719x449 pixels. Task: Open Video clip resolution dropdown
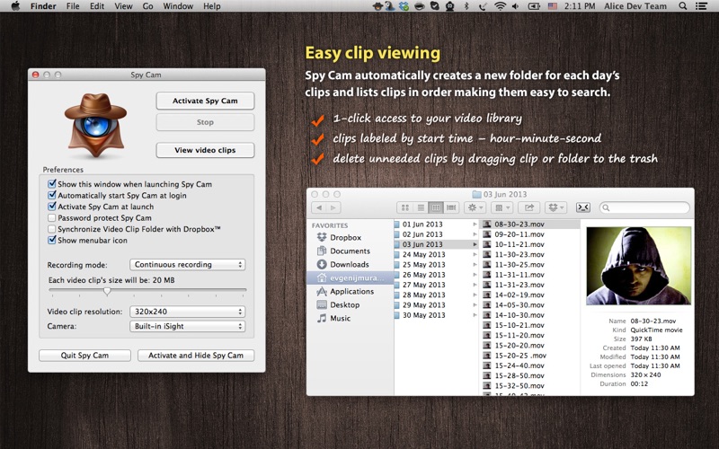click(187, 312)
